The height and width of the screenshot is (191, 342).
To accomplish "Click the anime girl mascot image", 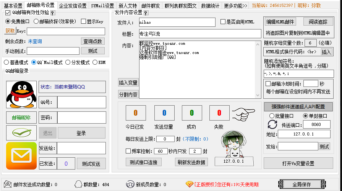I will click(233, 144).
